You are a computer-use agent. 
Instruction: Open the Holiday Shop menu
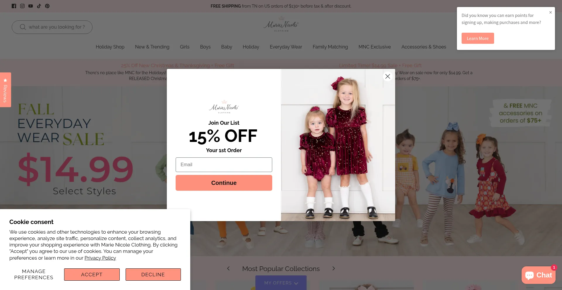[110, 47]
